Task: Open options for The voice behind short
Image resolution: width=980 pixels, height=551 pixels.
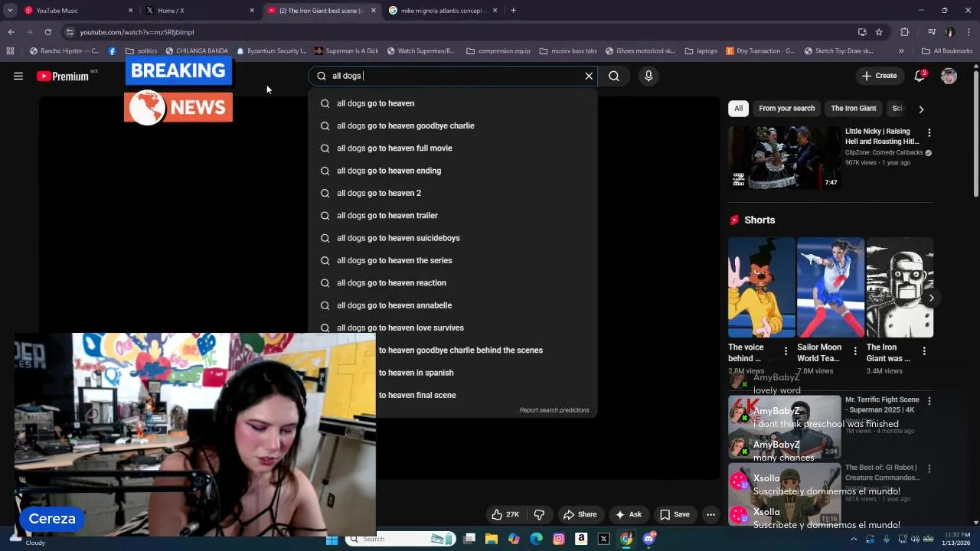Action: click(x=786, y=351)
